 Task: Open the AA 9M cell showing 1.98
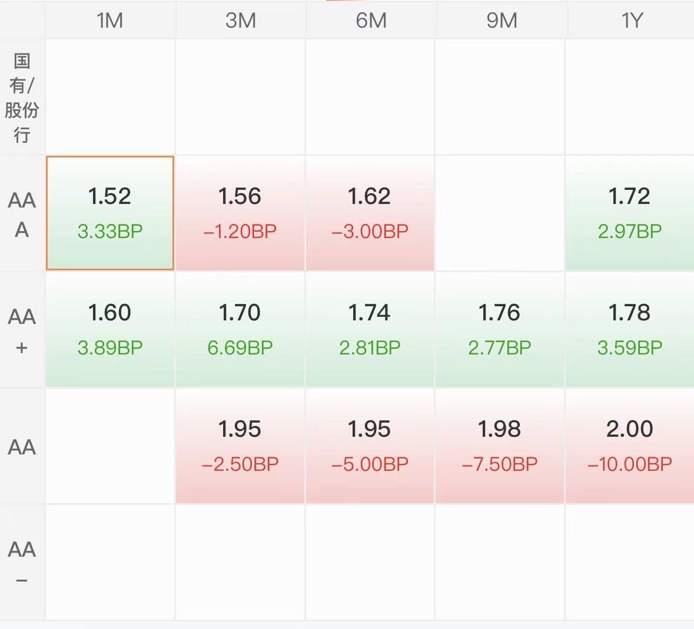pyautogui.click(x=500, y=446)
